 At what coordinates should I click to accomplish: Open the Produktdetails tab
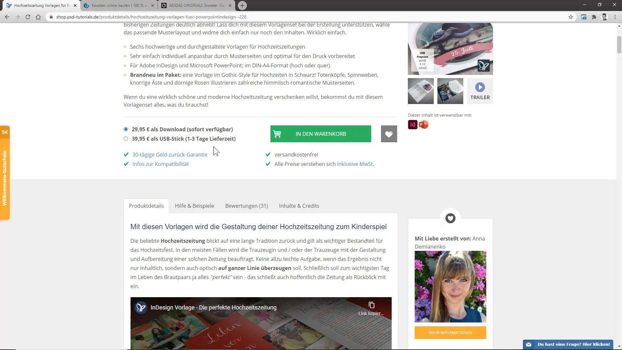click(x=146, y=206)
